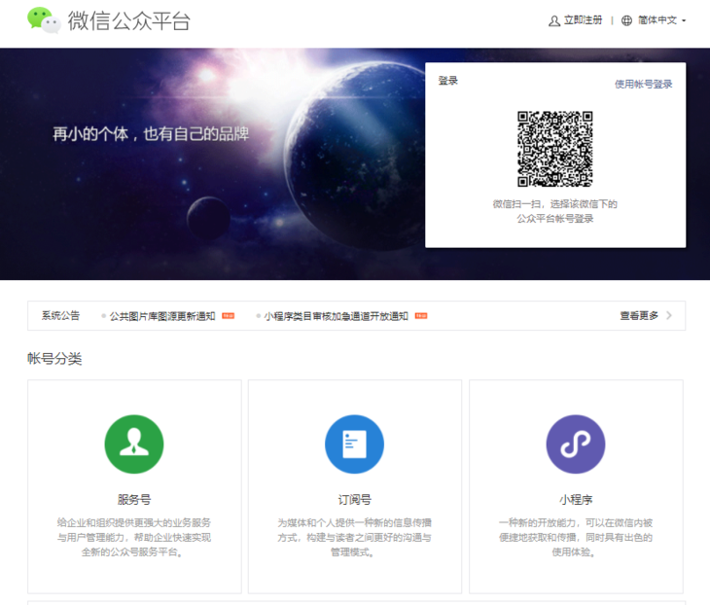Viewport: 710px width, 605px height.
Task: Open the 小程序 card title
Action: 576,500
